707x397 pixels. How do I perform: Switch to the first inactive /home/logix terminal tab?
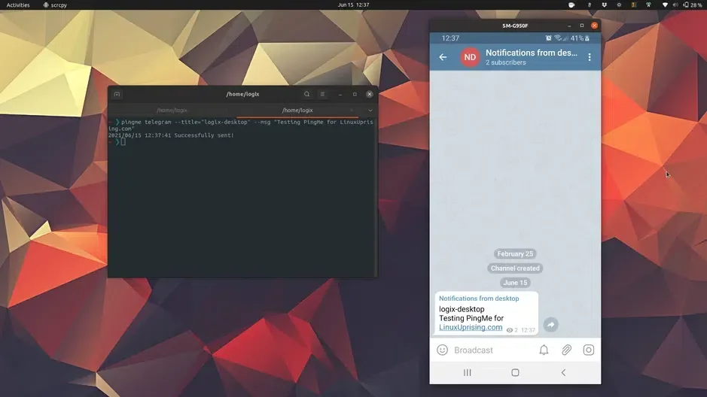172,111
